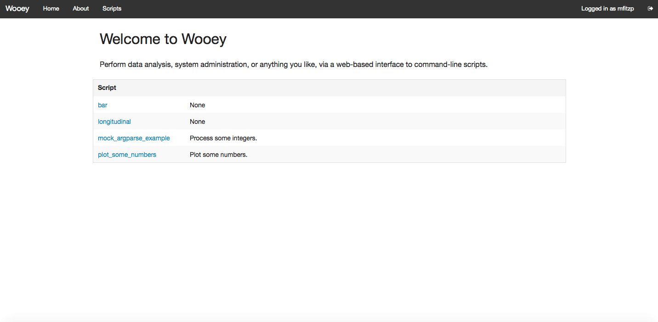Viewport: 658px width, 322px height.
Task: Open the mock_argparse_example script
Action: tap(134, 138)
